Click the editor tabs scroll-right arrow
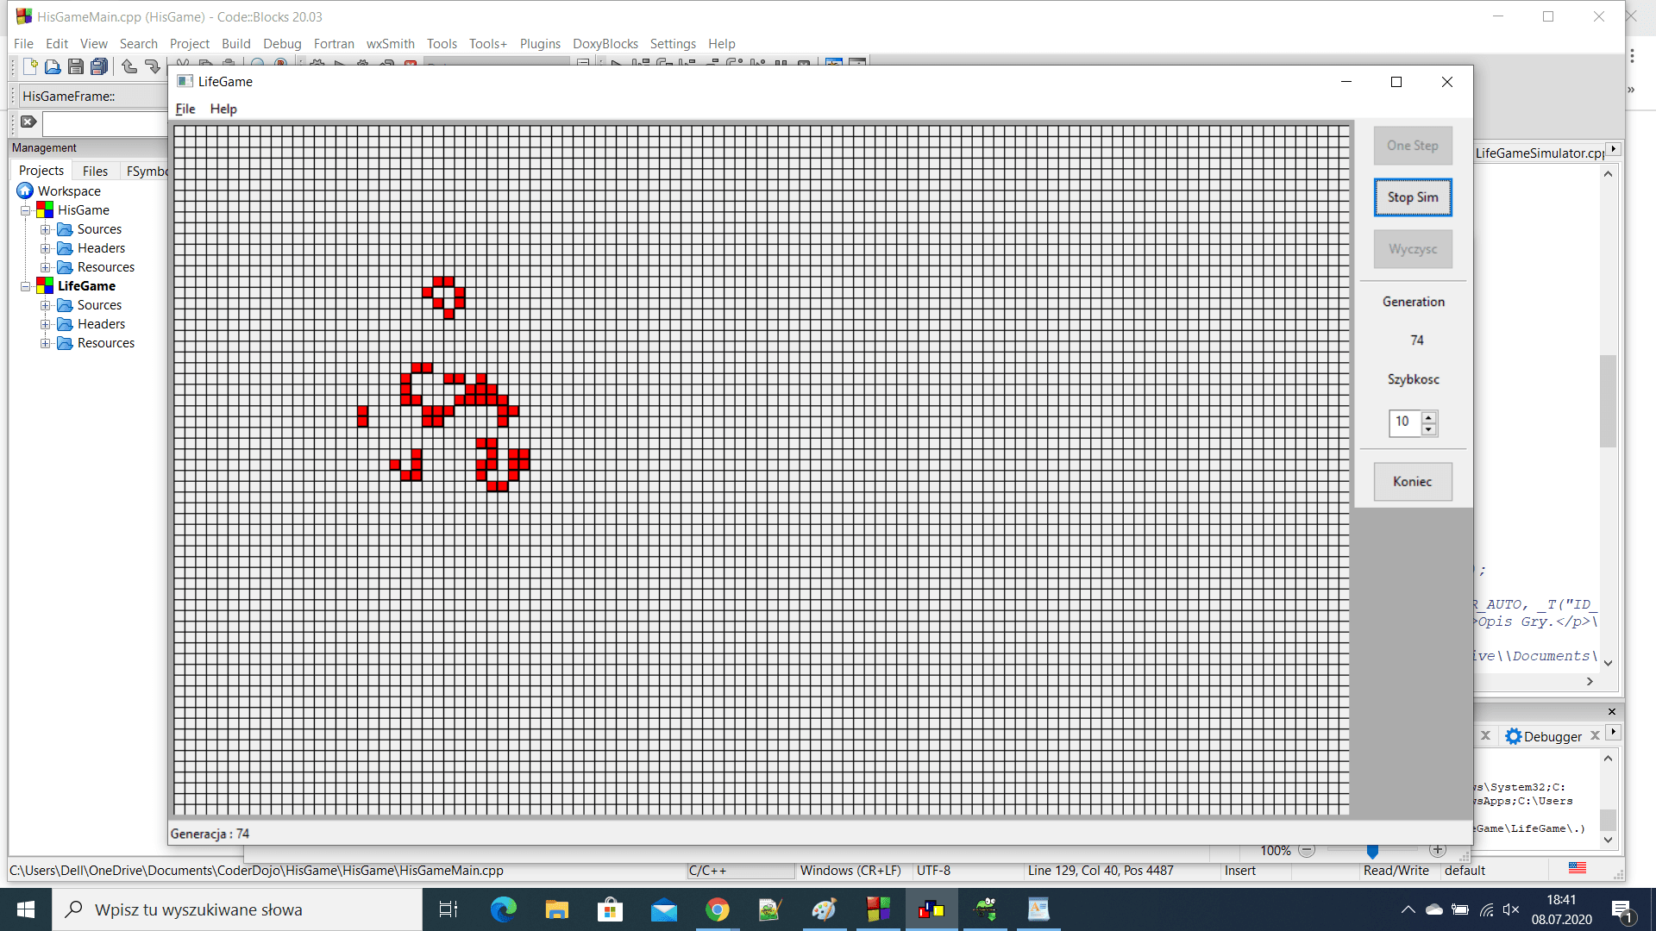The image size is (1656, 931). tap(1613, 149)
